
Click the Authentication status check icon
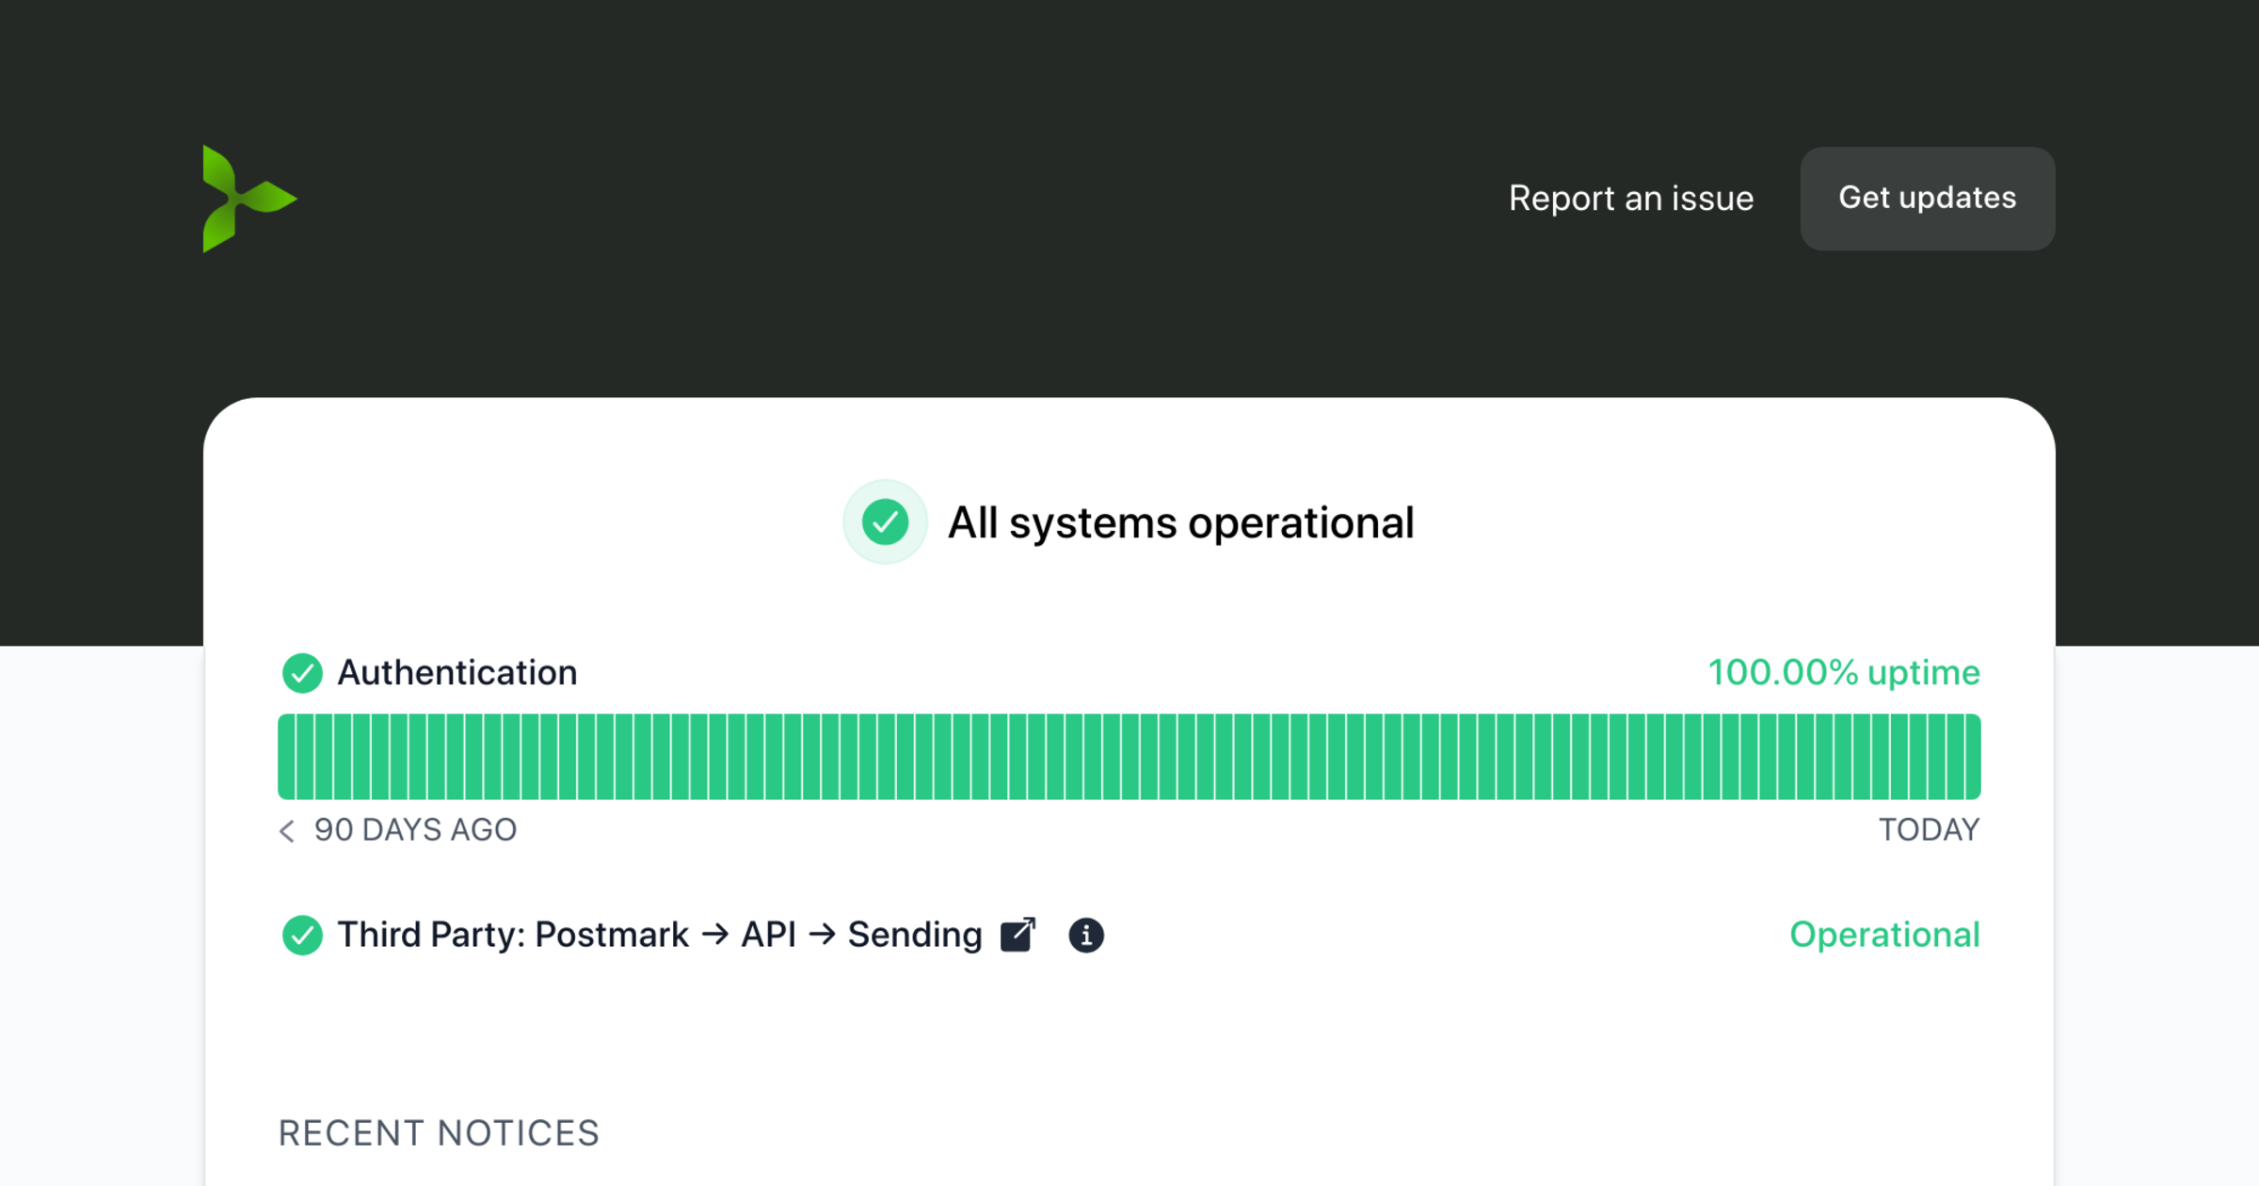pyautogui.click(x=302, y=673)
